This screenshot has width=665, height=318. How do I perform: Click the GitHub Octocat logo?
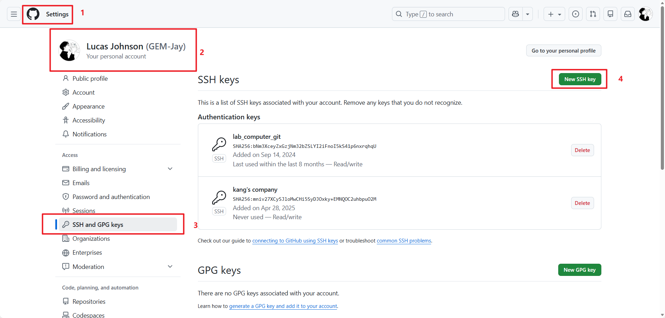pyautogui.click(x=33, y=14)
